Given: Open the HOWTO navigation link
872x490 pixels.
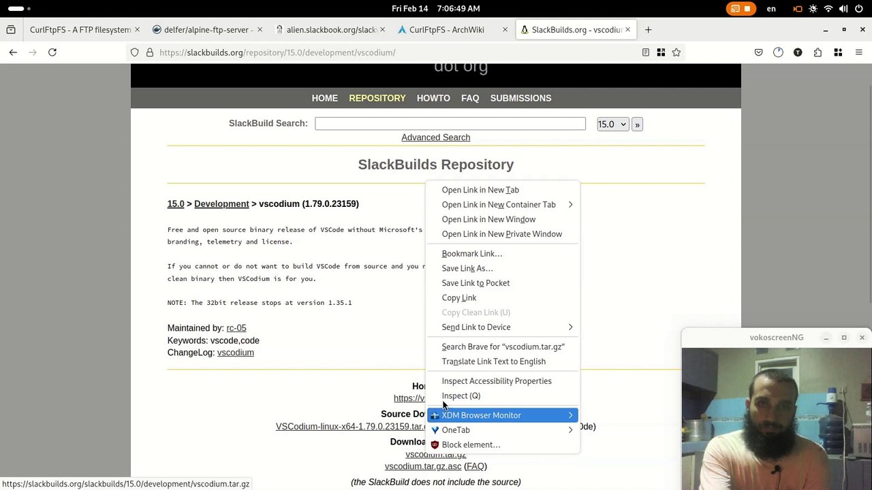Looking at the screenshot, I should pyautogui.click(x=433, y=98).
